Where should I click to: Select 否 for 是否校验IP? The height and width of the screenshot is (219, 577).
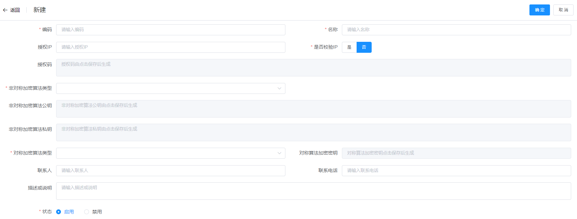point(364,47)
